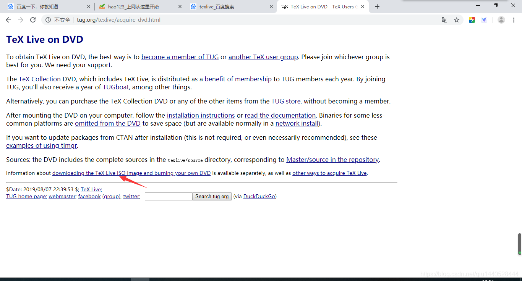Select the TeX Live on DVD tab
Image resolution: width=522 pixels, height=281 pixels.
(323, 6)
